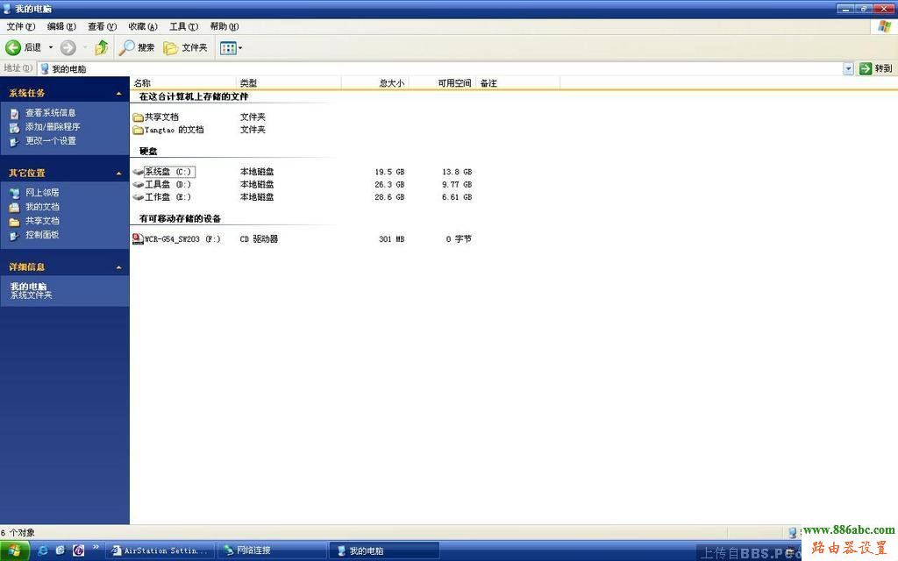Collapse the 其它位置 panel
Image resolution: width=898 pixels, height=561 pixels.
(x=118, y=174)
